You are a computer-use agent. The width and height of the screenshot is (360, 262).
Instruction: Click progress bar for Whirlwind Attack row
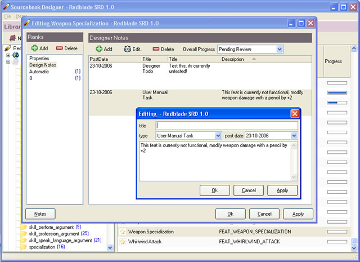pos(337,242)
